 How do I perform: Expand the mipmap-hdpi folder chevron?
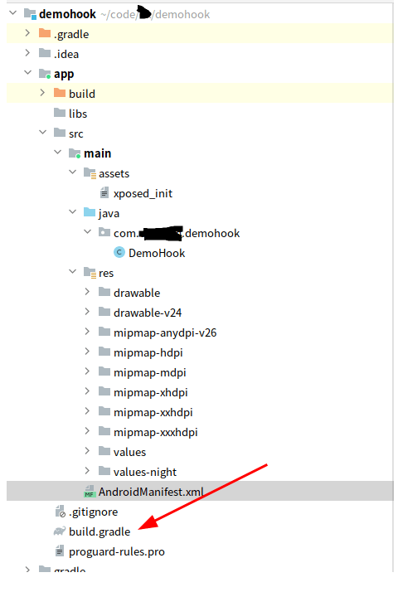coord(87,352)
